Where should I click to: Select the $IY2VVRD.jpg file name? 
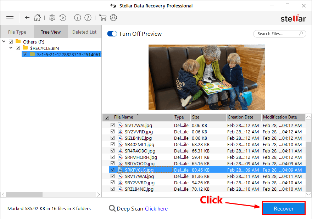139,132
